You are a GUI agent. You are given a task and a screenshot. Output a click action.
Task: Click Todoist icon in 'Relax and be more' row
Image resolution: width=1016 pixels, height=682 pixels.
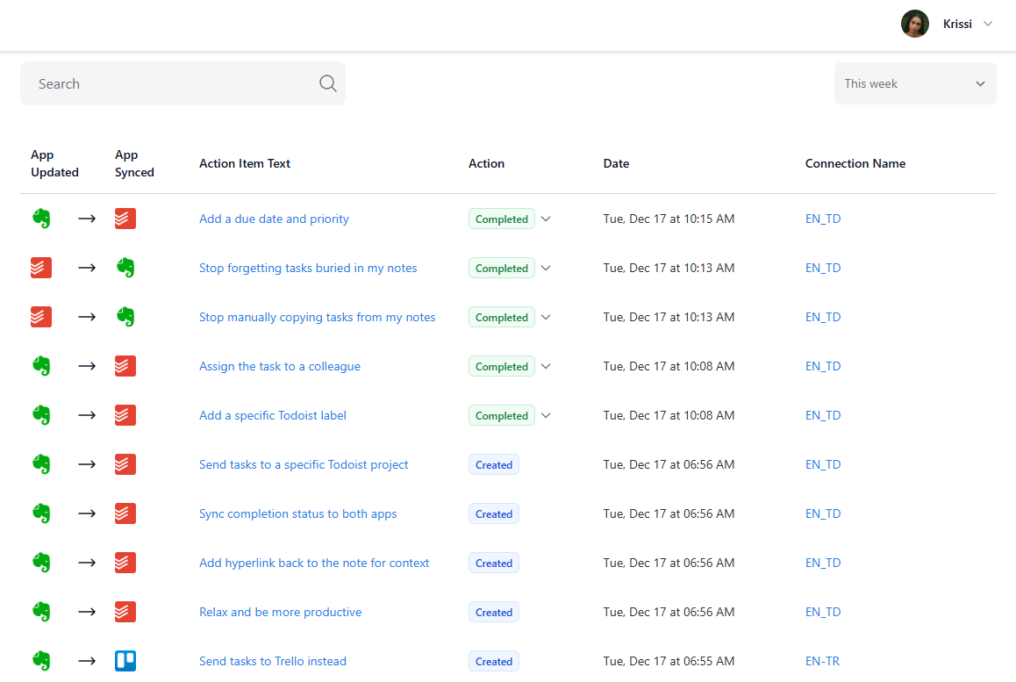(x=125, y=612)
